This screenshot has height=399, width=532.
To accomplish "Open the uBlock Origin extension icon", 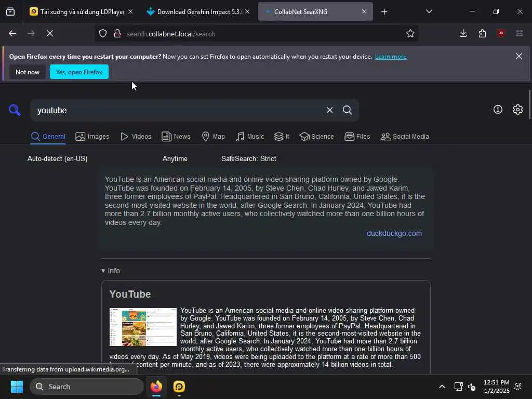I will coord(501,33).
